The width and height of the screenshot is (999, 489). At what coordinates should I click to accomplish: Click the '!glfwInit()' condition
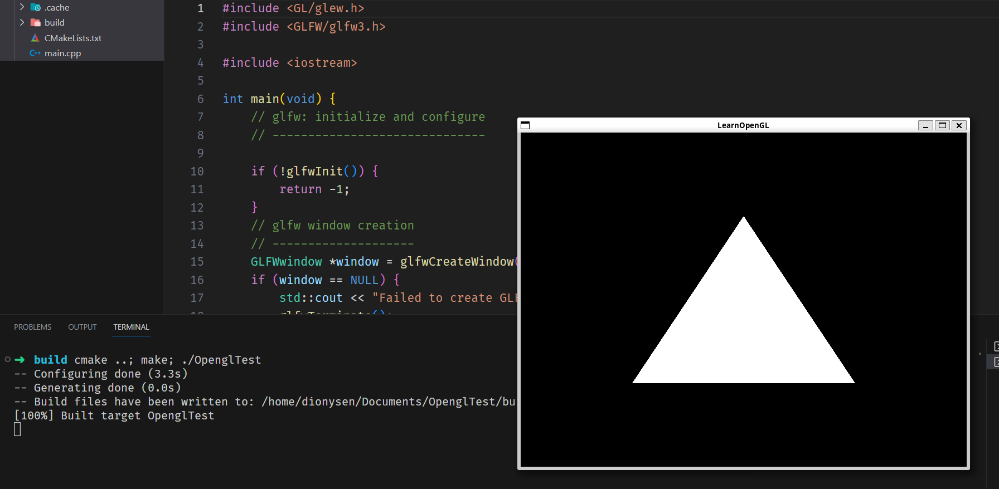tap(318, 172)
